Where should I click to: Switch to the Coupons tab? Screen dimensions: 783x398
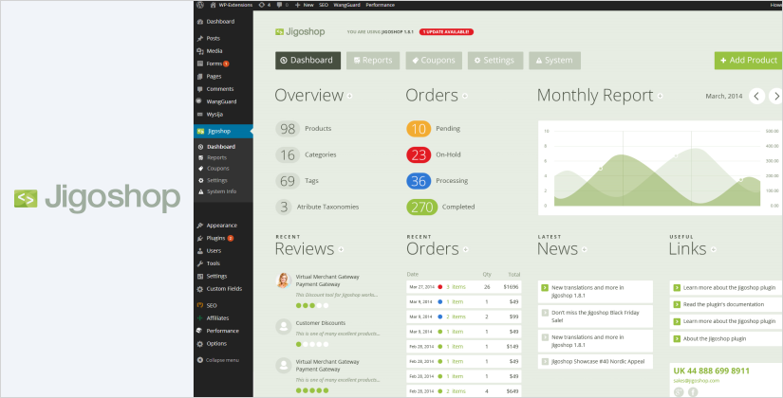pos(434,61)
